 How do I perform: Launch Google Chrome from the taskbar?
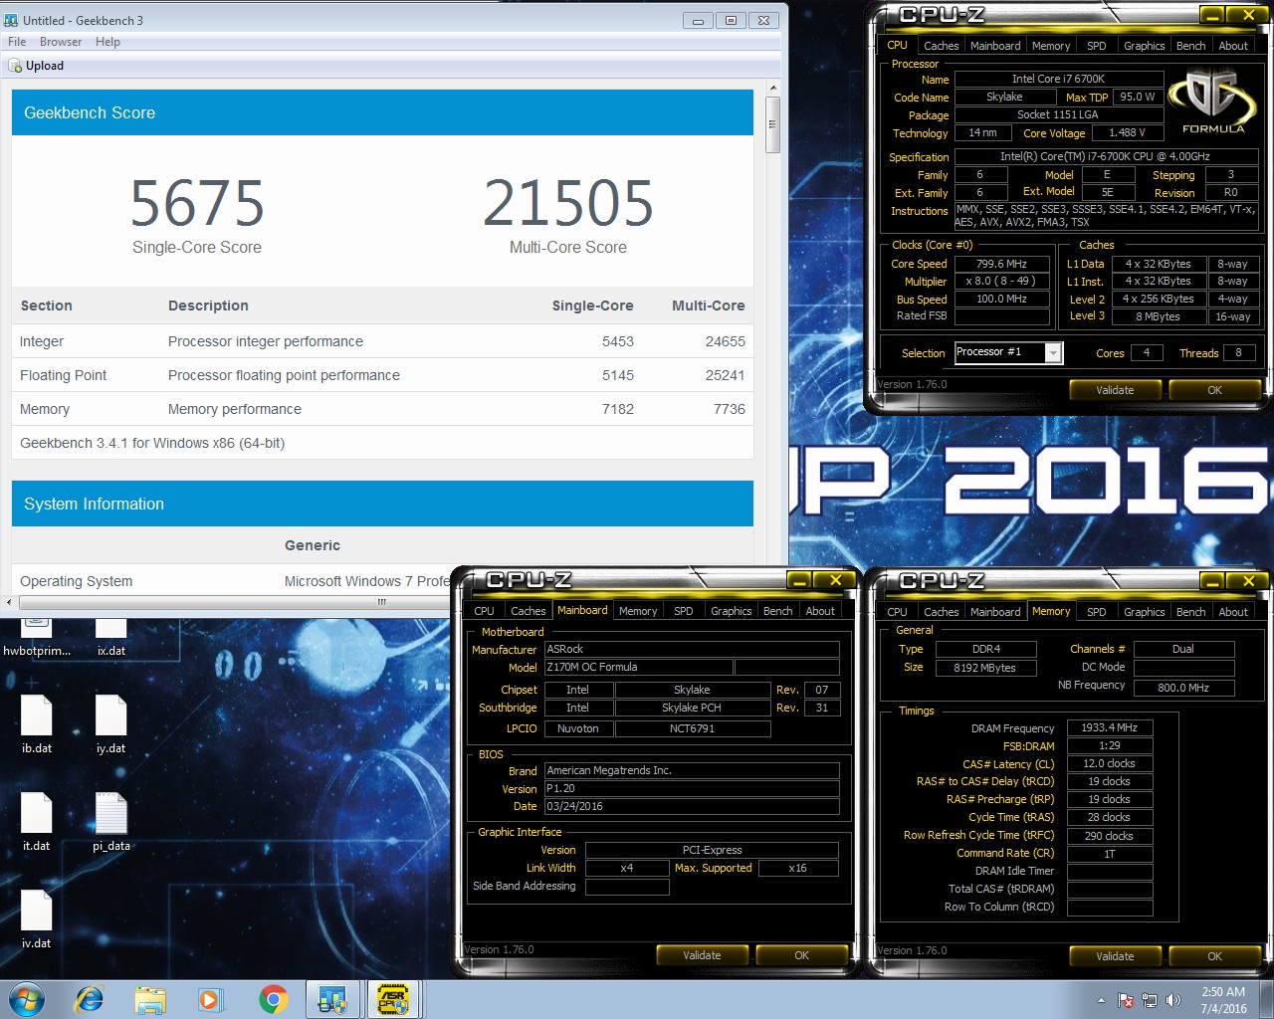point(273,999)
